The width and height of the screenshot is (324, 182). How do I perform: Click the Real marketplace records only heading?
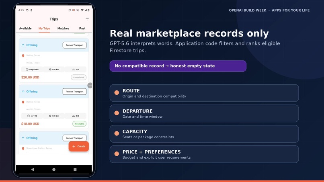point(189,33)
